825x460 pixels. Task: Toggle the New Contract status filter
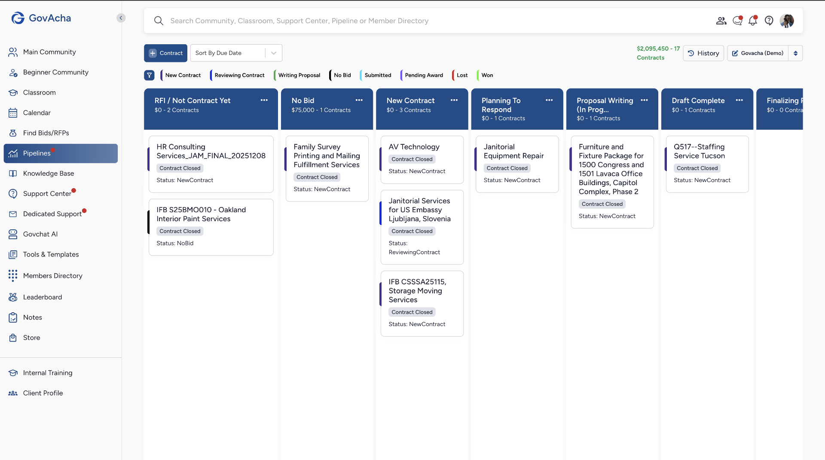(181, 75)
